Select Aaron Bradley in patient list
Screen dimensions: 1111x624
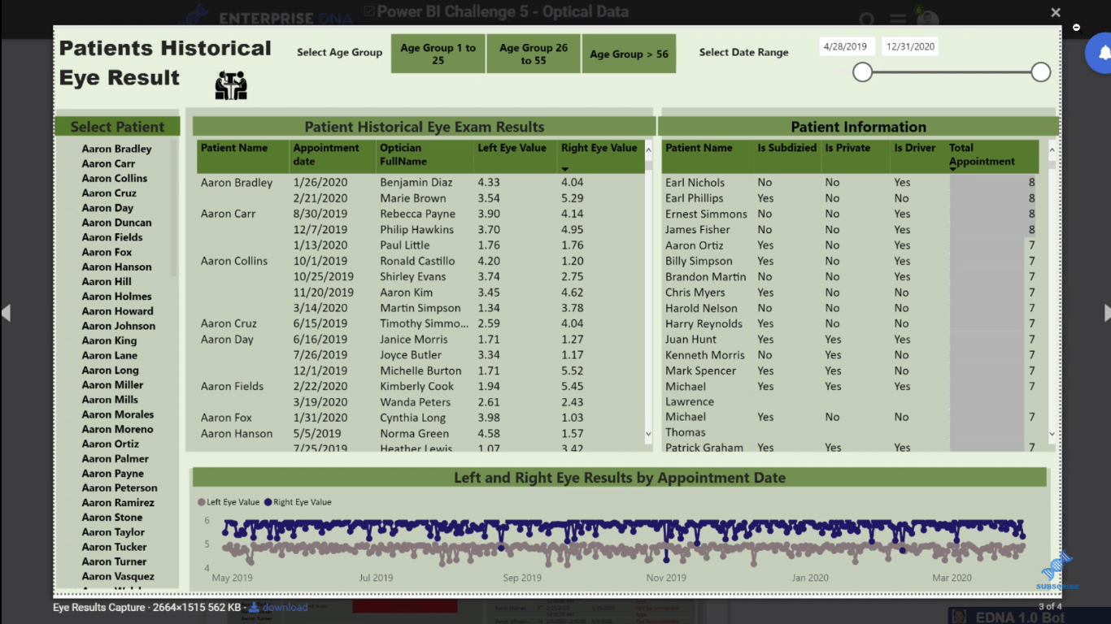(116, 149)
